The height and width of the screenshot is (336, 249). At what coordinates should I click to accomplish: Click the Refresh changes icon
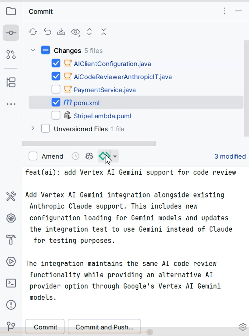coord(33,32)
